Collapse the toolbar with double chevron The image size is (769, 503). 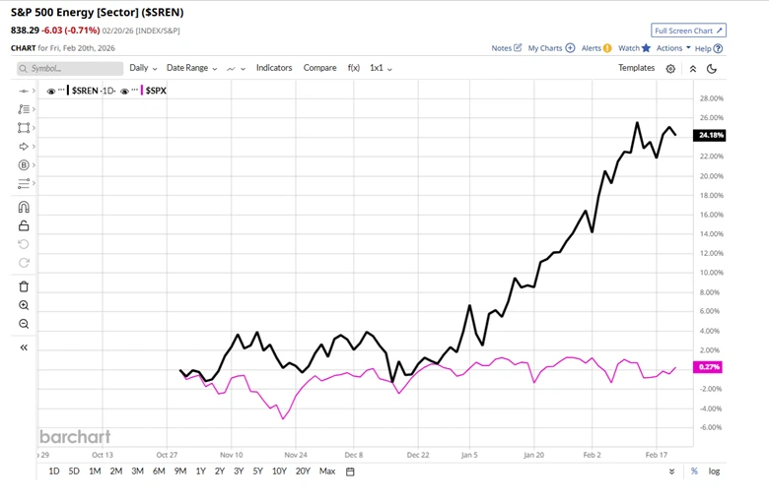pyautogui.click(x=692, y=69)
